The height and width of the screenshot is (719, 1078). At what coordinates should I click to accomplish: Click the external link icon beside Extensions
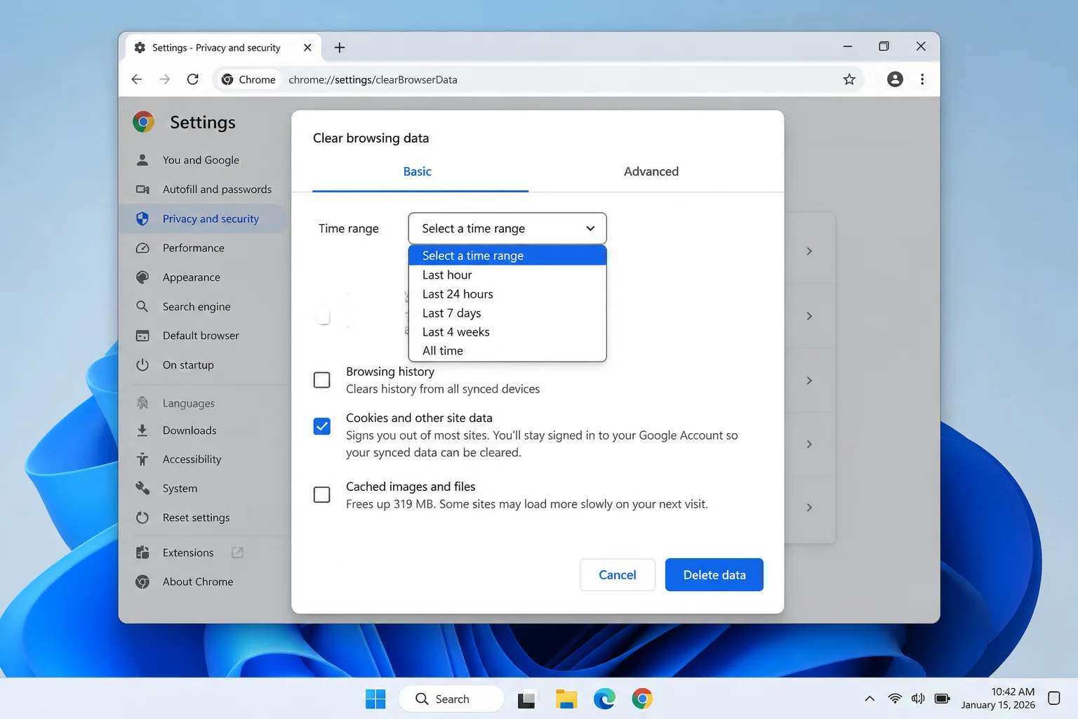[237, 553]
